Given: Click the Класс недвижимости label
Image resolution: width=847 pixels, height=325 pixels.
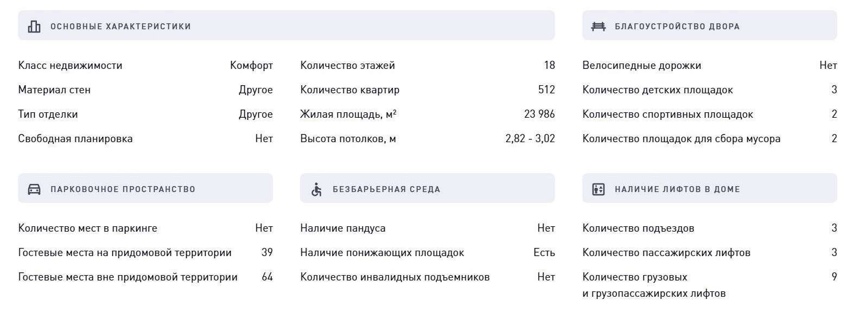Looking at the screenshot, I should coord(71,66).
